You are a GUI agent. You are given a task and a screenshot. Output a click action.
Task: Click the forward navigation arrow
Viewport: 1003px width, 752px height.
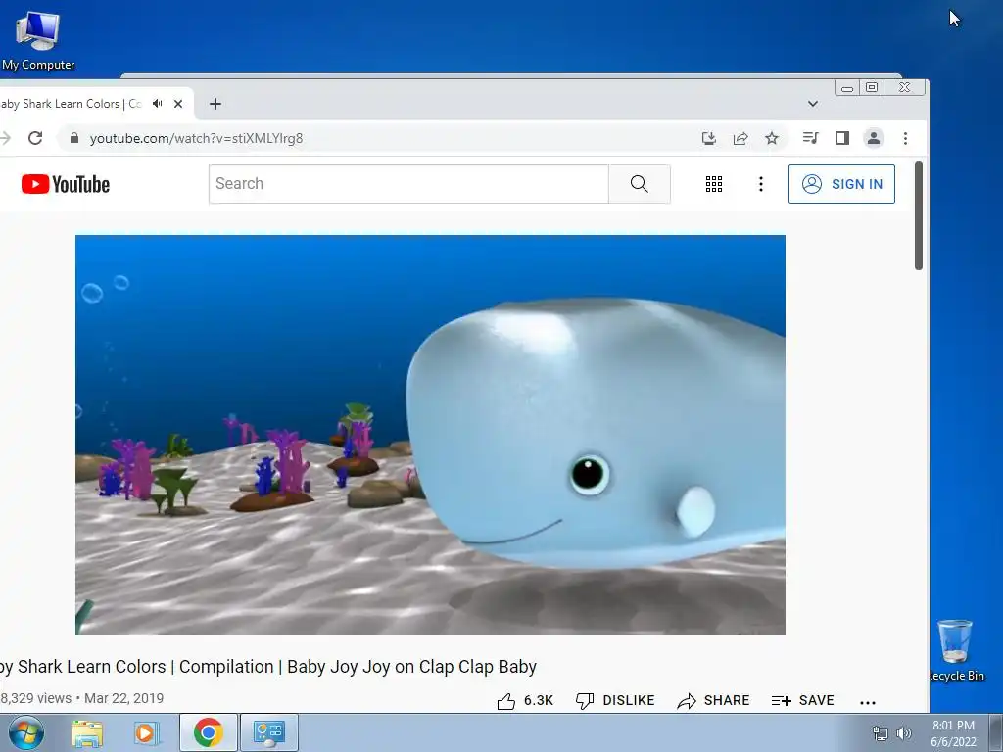(x=5, y=138)
